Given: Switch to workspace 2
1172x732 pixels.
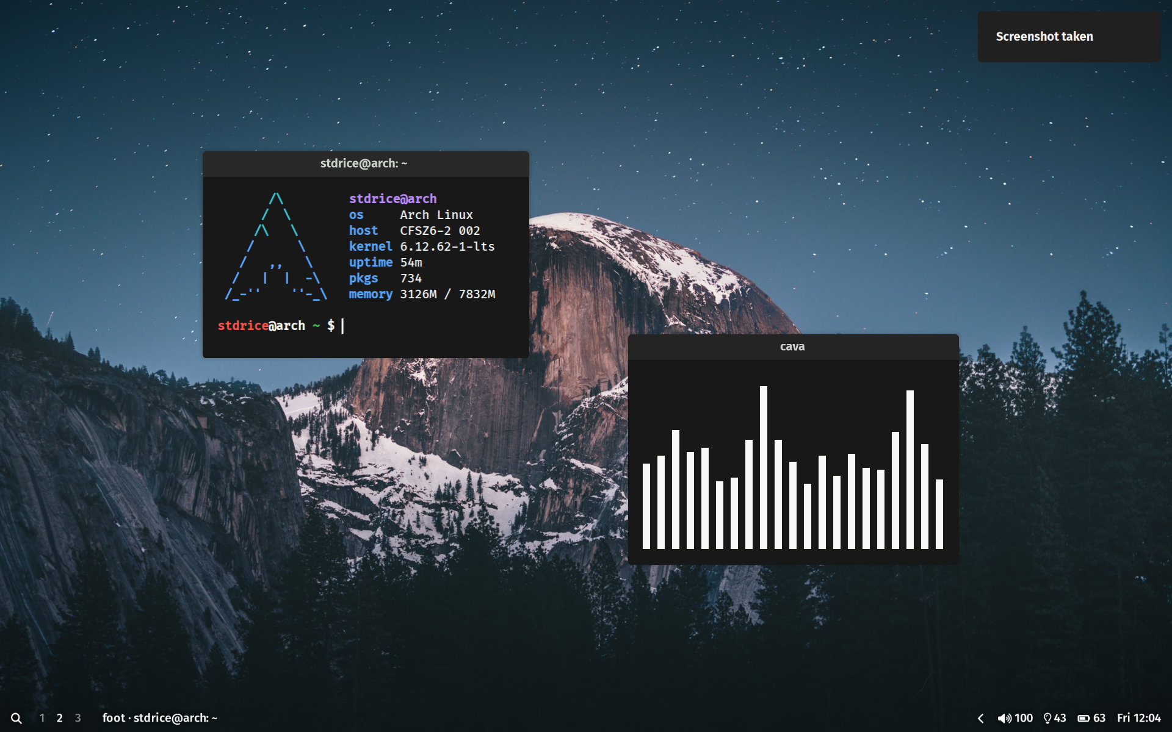Looking at the screenshot, I should click(x=60, y=718).
